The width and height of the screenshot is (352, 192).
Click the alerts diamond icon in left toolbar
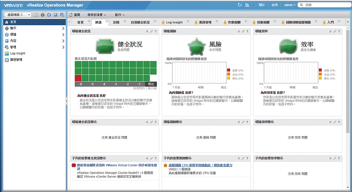click(x=43, y=15)
